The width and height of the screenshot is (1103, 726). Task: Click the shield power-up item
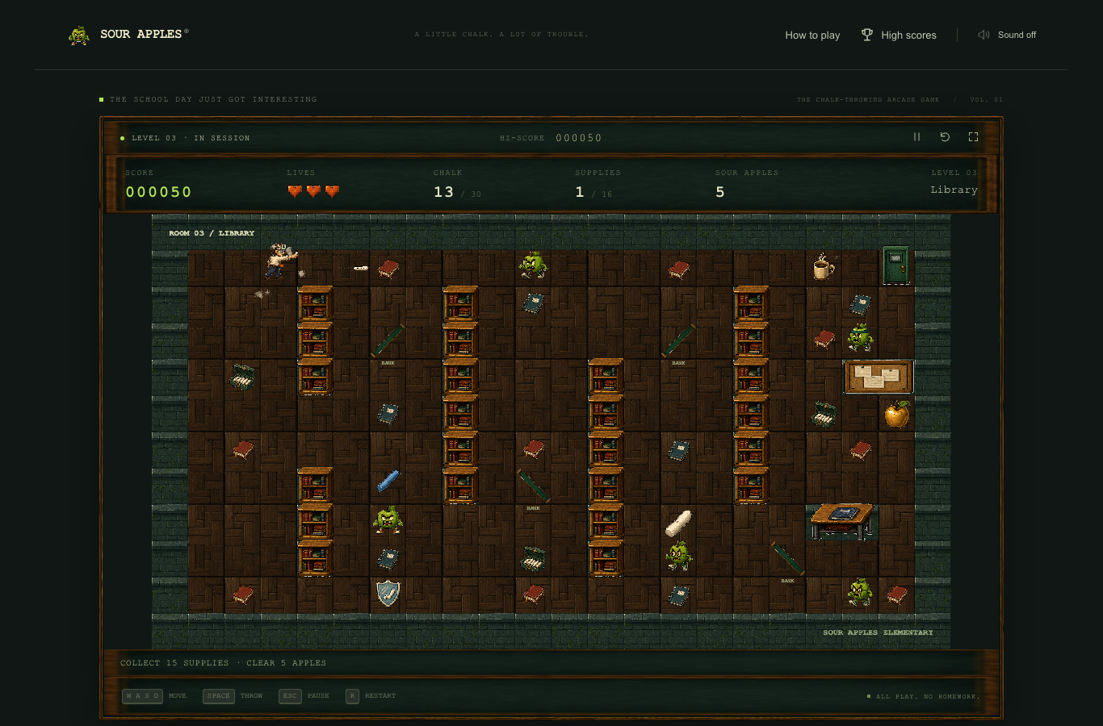pos(388,593)
